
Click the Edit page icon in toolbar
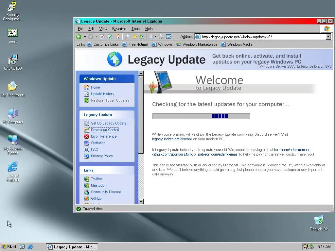(169, 37)
